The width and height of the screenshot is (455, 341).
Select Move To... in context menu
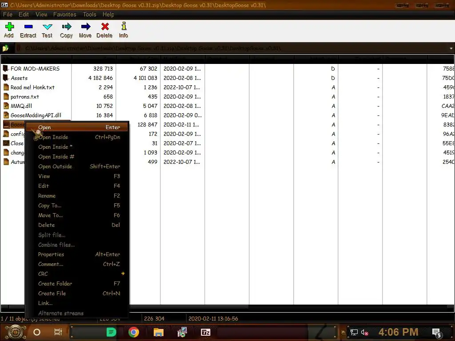click(77, 215)
